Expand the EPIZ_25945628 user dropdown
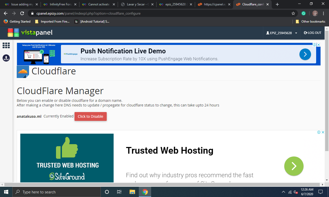This screenshot has width=329, height=197. point(282,33)
